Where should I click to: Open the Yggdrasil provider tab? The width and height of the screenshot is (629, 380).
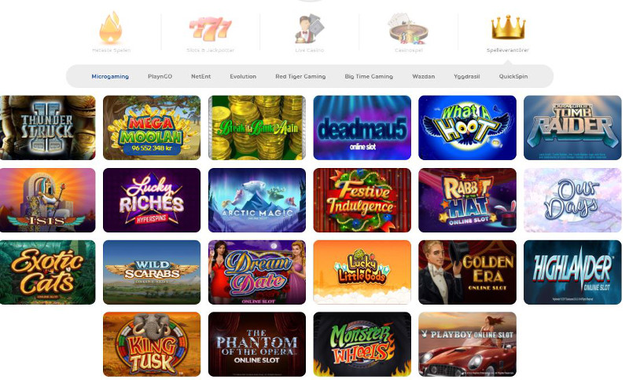click(x=466, y=76)
